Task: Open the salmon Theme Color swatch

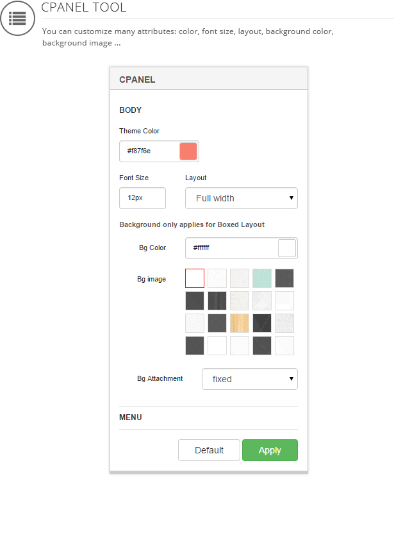Action: [x=188, y=151]
